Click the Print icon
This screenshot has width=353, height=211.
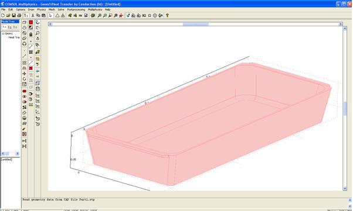[19, 15]
